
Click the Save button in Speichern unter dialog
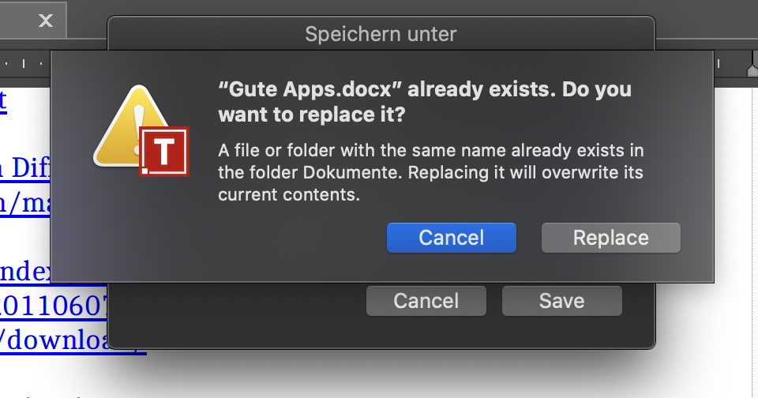coord(561,301)
